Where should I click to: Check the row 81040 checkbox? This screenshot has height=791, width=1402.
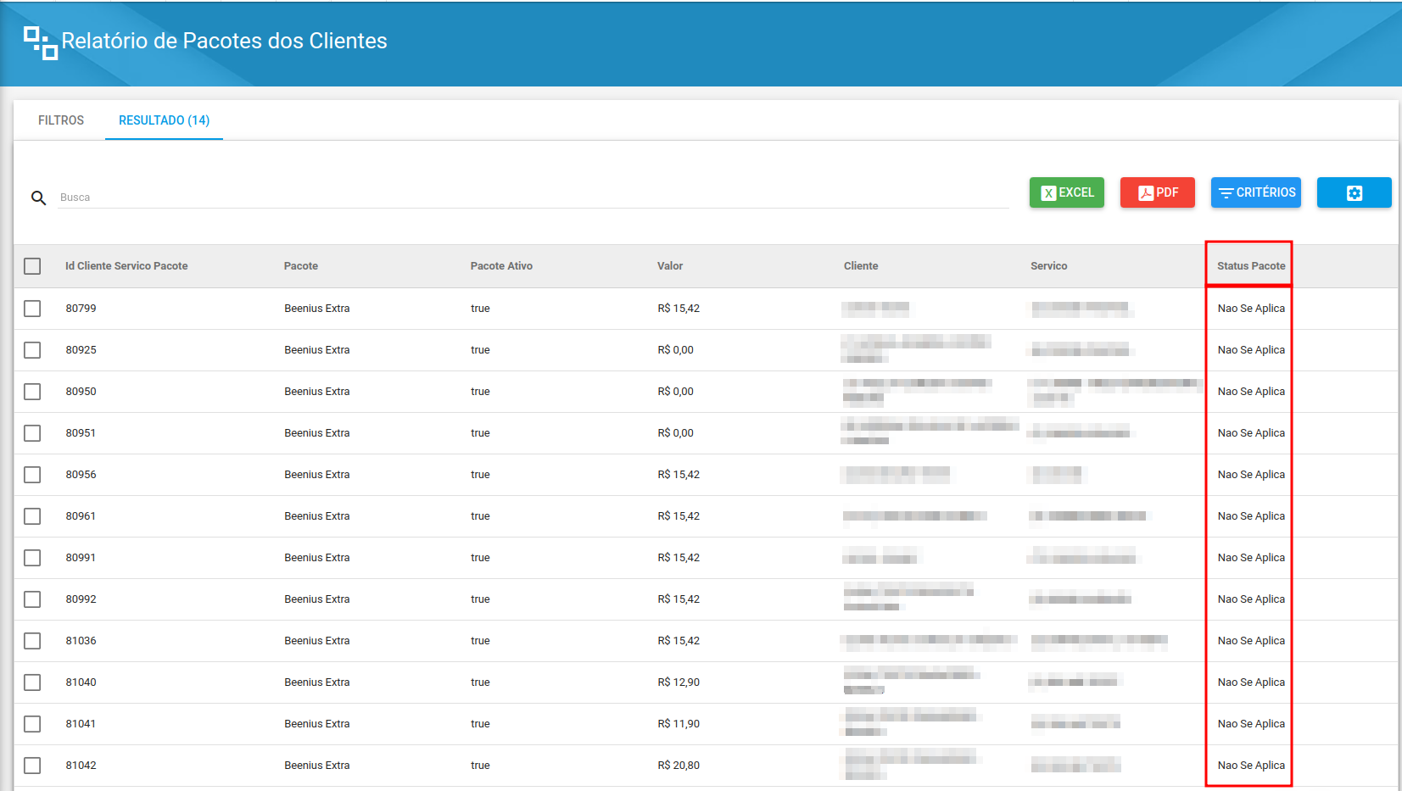tap(32, 682)
